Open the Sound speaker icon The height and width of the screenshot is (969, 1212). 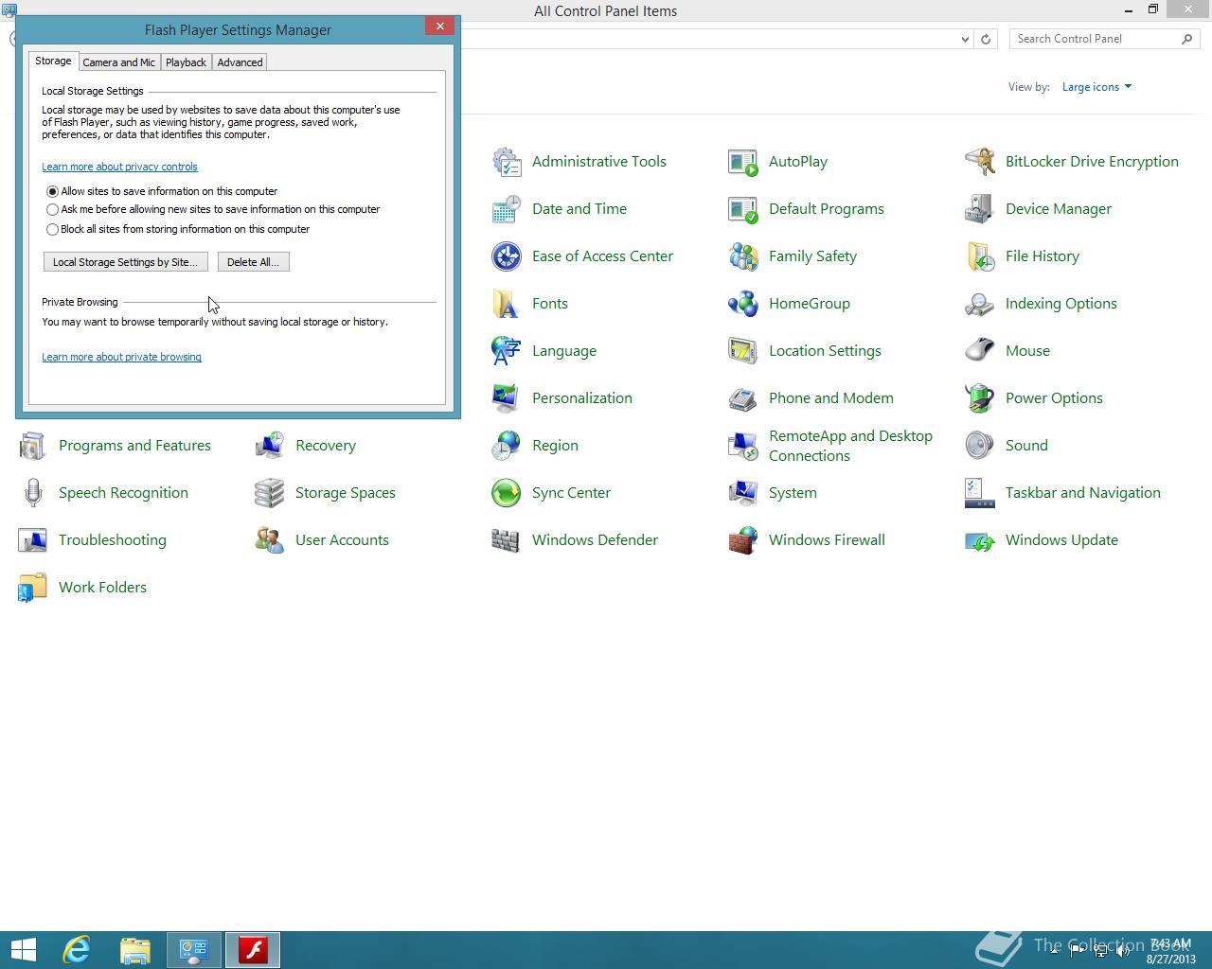coord(980,446)
